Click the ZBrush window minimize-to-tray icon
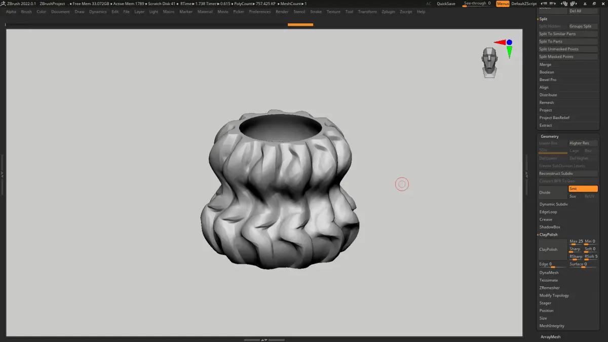The image size is (608, 342). click(x=585, y=4)
